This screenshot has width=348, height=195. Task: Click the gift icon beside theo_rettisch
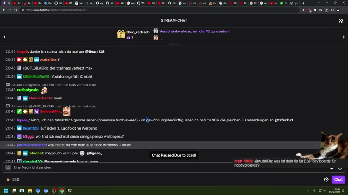(x=121, y=34)
